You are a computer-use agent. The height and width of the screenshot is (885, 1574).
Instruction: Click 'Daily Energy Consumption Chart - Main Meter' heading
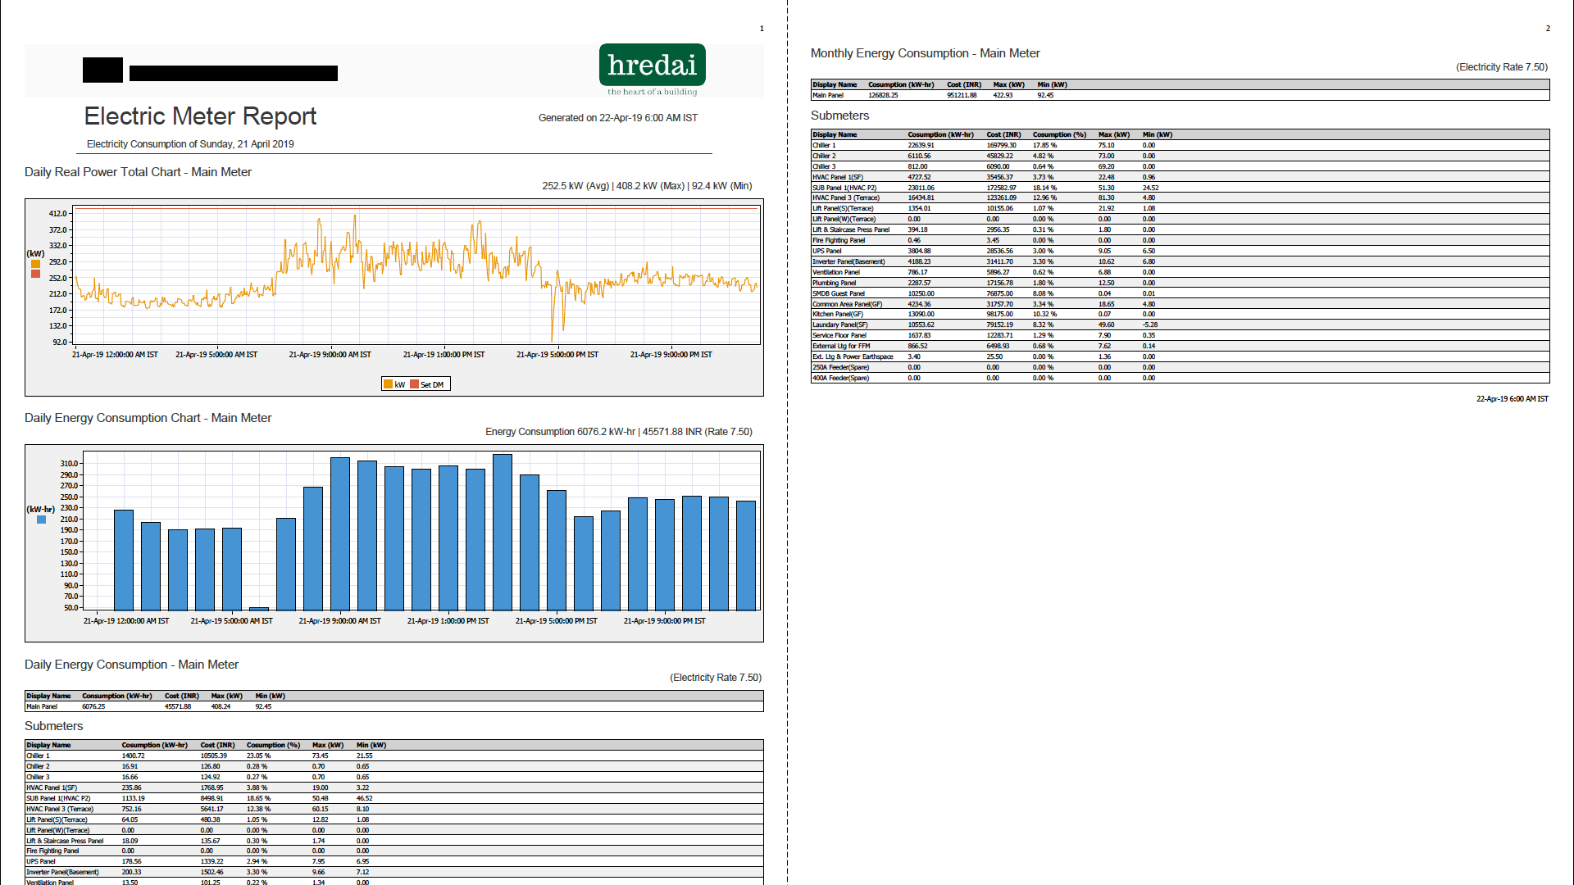point(148,418)
